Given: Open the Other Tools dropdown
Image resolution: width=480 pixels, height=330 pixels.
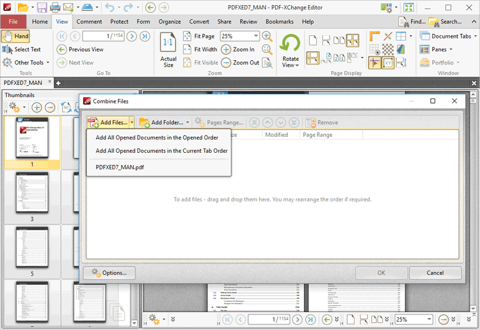Looking at the screenshot, I should click(26, 63).
